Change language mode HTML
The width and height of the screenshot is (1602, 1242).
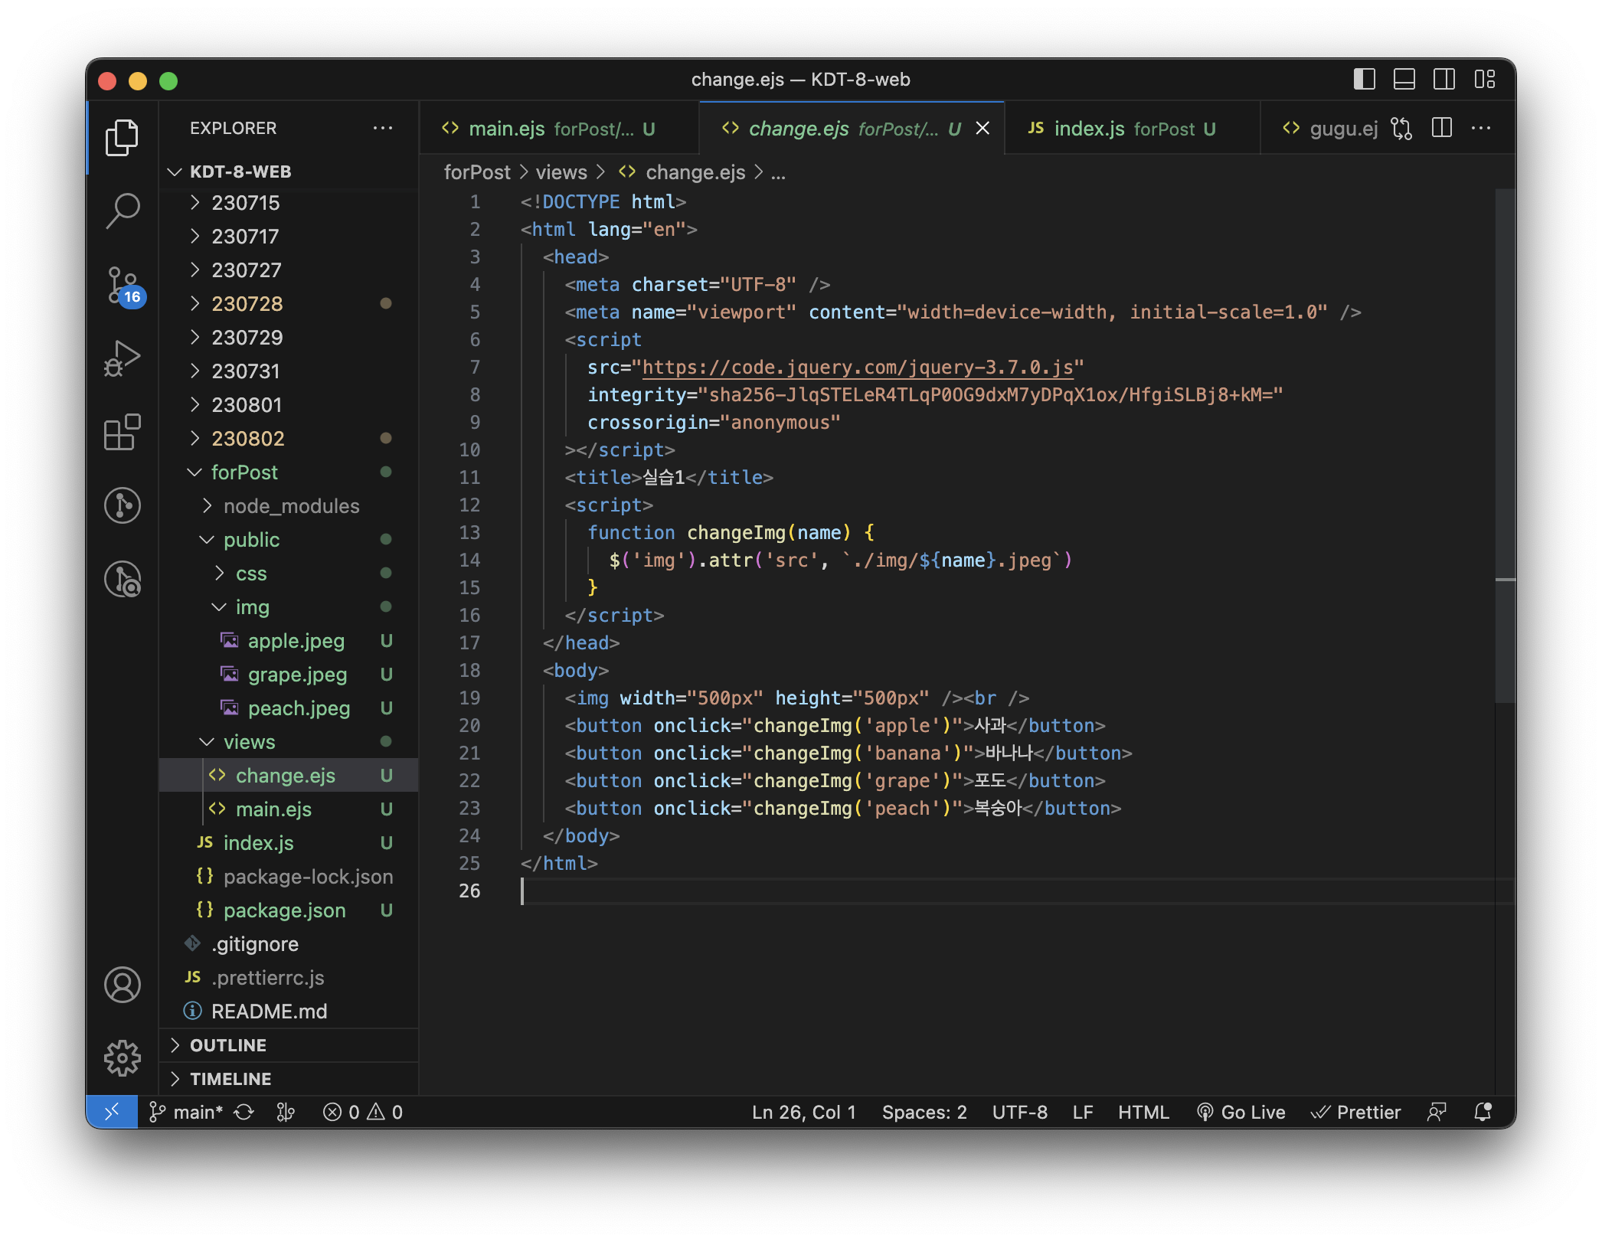[x=1143, y=1112]
